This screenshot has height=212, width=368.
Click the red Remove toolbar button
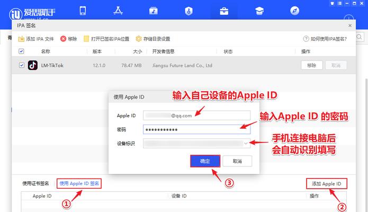coord(68,39)
